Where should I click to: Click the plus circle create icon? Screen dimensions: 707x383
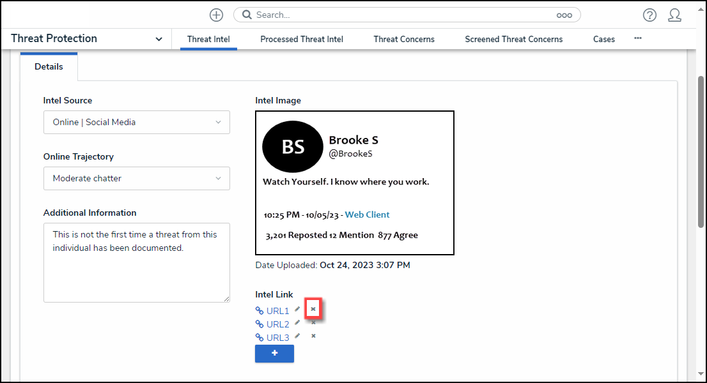[x=217, y=15]
